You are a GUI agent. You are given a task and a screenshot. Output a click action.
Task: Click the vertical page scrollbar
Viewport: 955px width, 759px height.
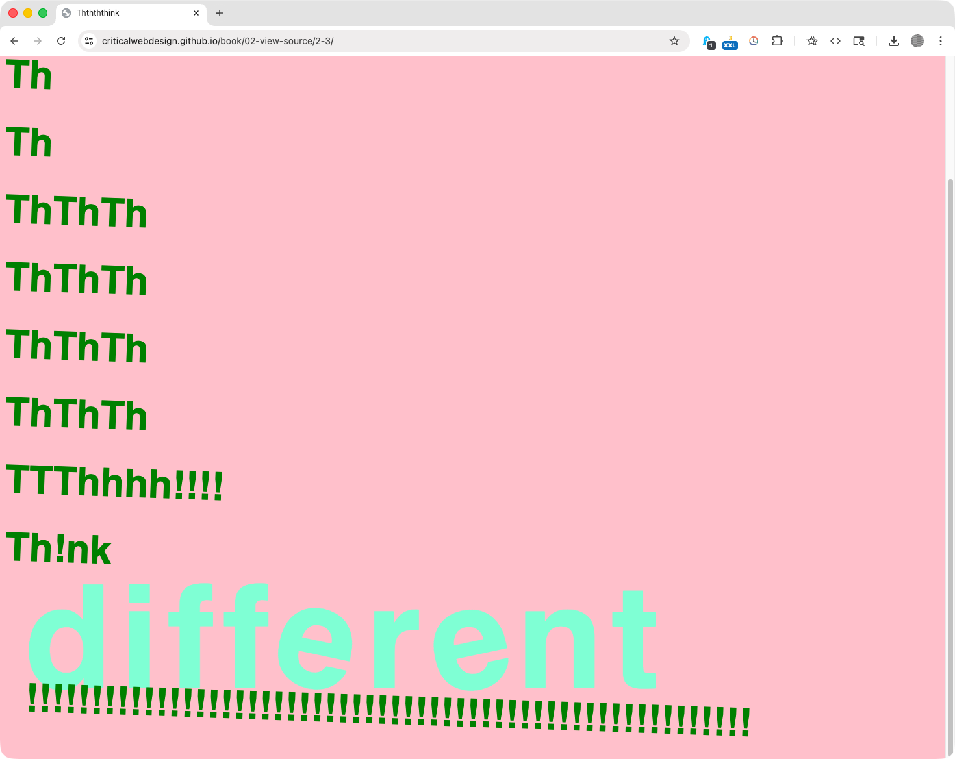950,454
